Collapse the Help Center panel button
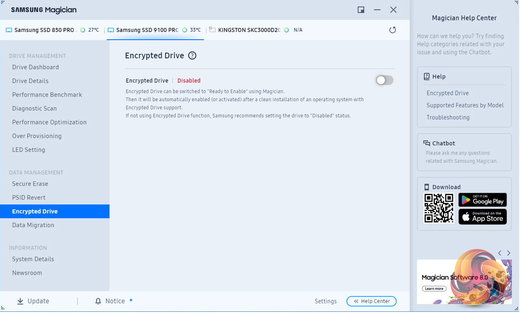520x313 pixels. click(372, 301)
